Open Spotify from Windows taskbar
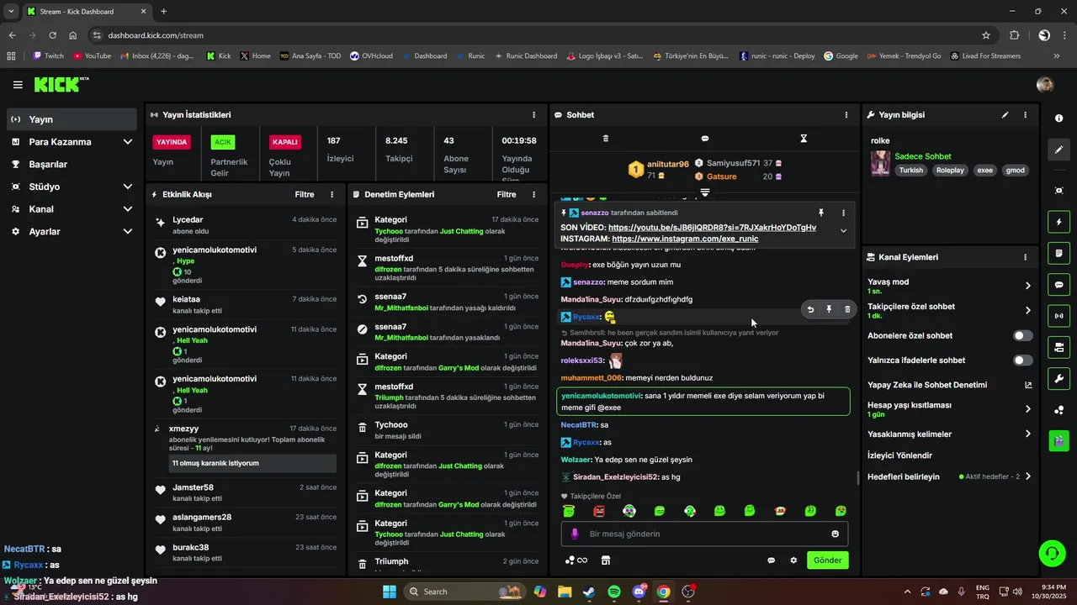 (x=614, y=592)
